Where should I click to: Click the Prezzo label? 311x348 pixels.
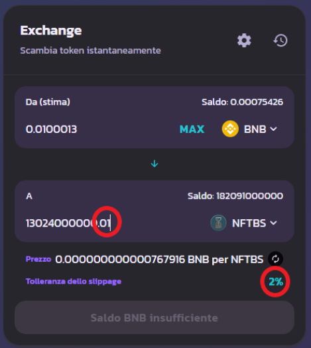point(38,259)
